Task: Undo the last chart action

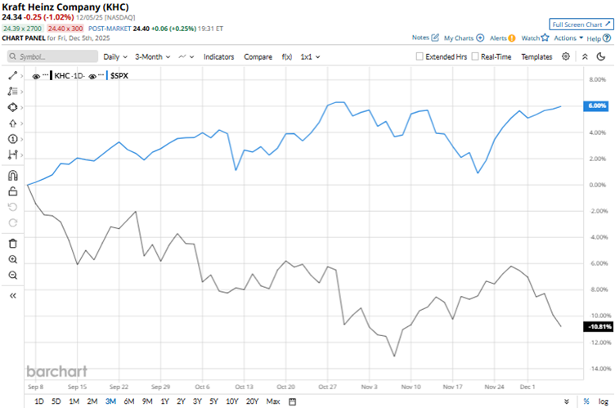Action: pos(12,207)
